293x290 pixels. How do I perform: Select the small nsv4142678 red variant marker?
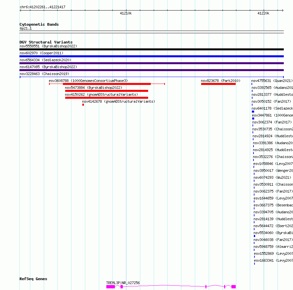83,105
